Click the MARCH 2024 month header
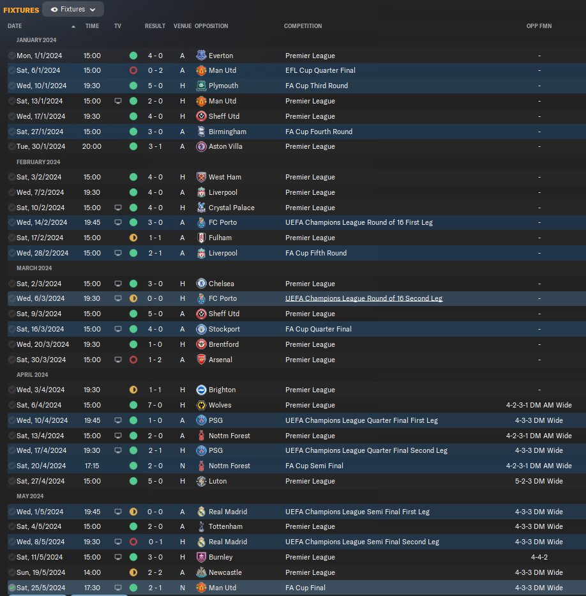 click(34, 268)
